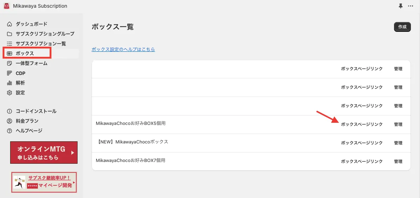Click the ヘルプページ question mark icon
This screenshot has height=198, width=420.
coord(9,131)
